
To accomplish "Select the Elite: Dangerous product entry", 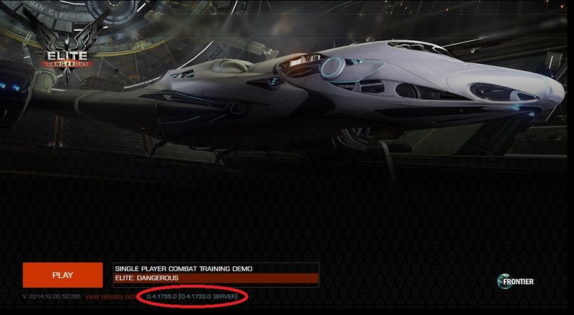I will click(x=216, y=278).
